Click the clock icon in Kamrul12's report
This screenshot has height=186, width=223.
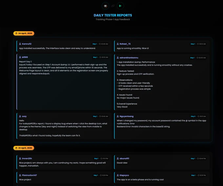click(x=100, y=44)
